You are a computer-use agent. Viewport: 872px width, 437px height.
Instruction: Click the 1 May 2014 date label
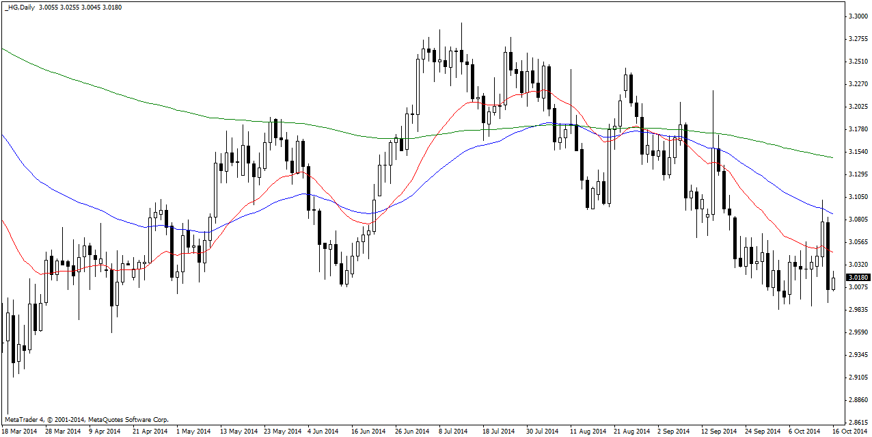193,432
